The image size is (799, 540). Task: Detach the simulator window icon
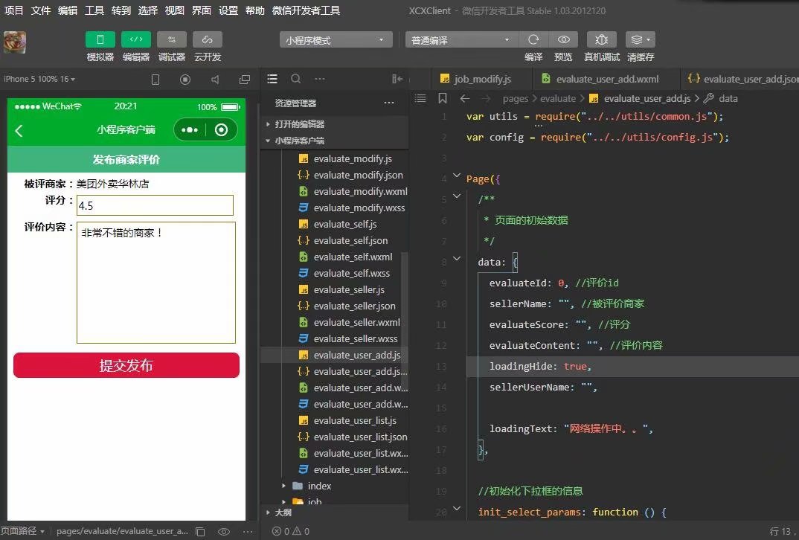(245, 80)
